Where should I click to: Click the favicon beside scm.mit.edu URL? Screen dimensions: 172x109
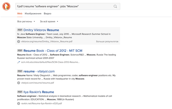[x=19, y=62]
